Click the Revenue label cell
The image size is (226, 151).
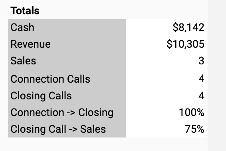pyautogui.click(x=67, y=44)
